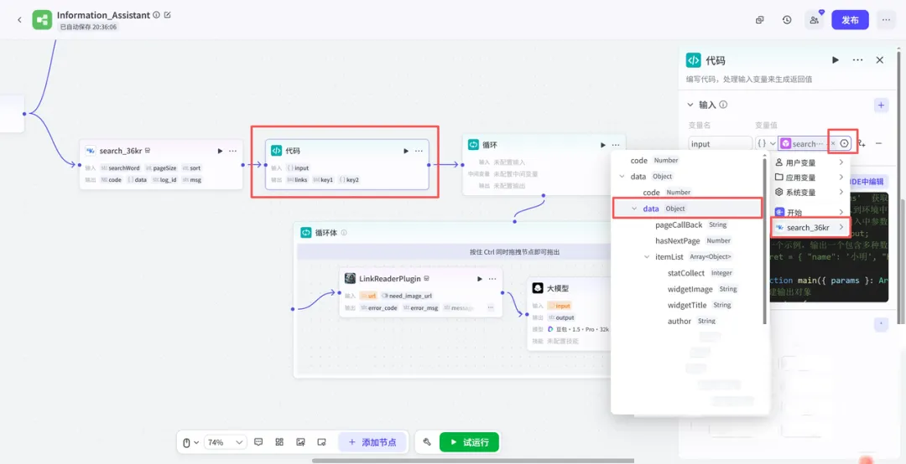Collapse itemList Array expander arrow

647,257
